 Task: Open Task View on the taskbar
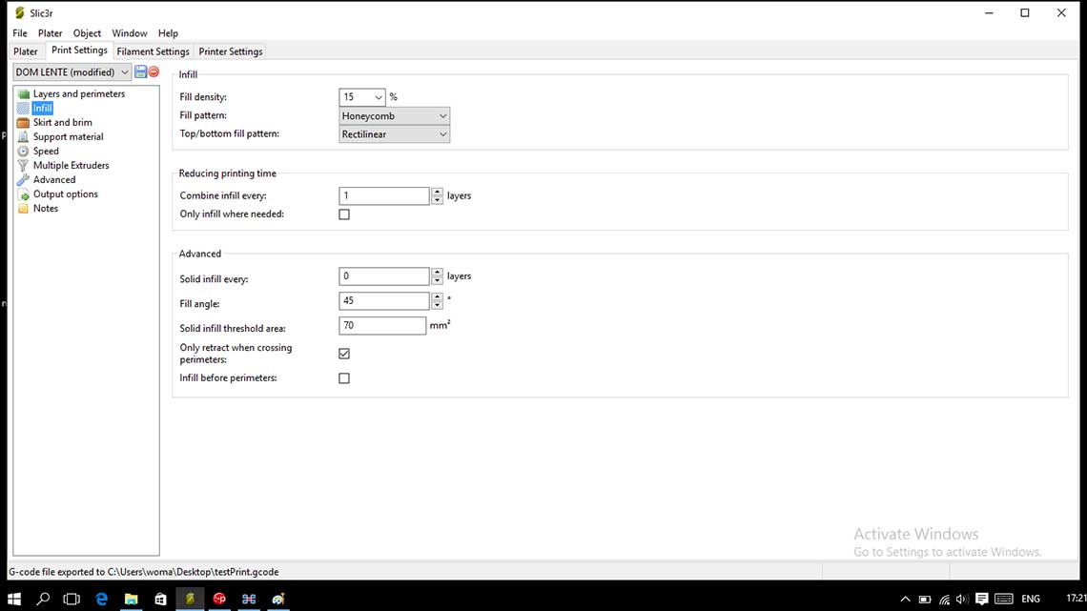(72, 599)
